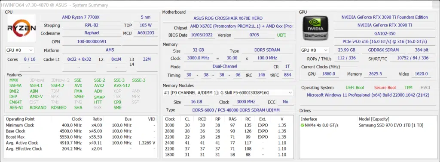Select the Avg. Effective Clock row
This screenshot has height=162, width=440.
(x=80, y=149)
